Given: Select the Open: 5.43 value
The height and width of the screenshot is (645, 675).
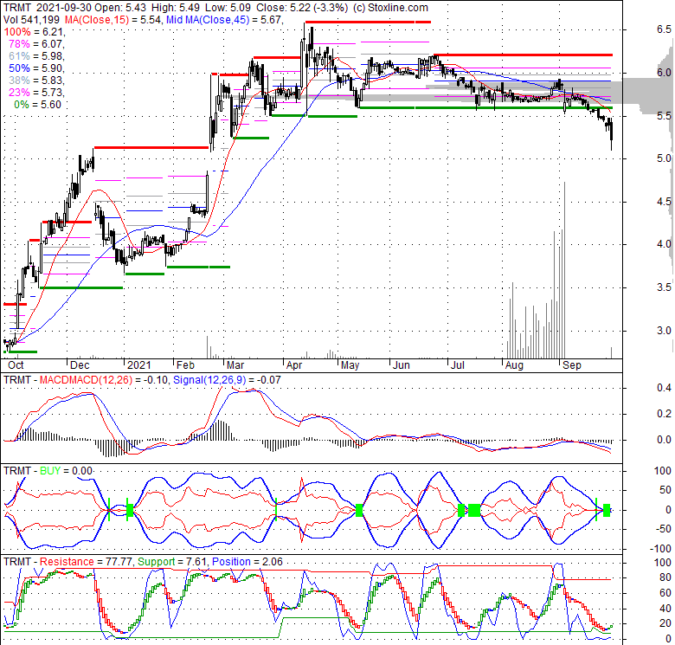Looking at the screenshot, I should click(120, 8).
